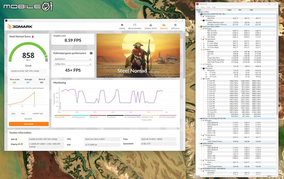Click the purple CPU Clock Frequency legend bar

coord(133,115)
